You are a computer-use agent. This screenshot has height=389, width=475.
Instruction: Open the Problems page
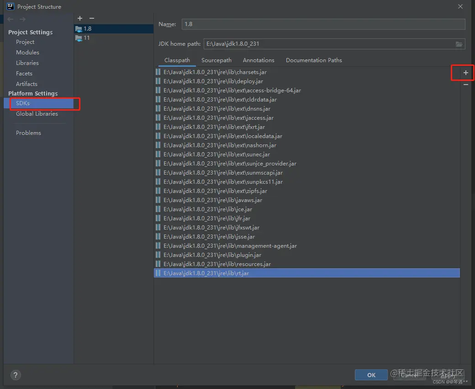[28, 133]
